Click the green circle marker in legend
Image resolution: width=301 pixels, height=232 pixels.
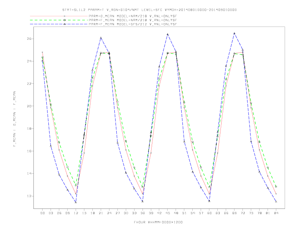coord(65,20)
